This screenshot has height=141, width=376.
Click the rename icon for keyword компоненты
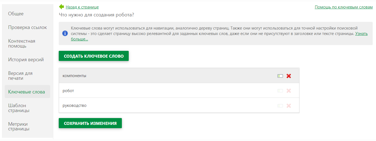280,76
